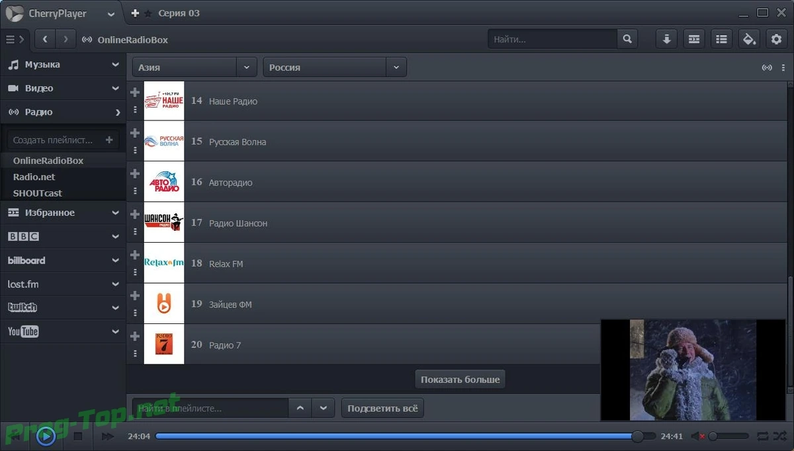The image size is (794, 451).
Task: Expand the Музыка section
Action: pyautogui.click(x=63, y=65)
